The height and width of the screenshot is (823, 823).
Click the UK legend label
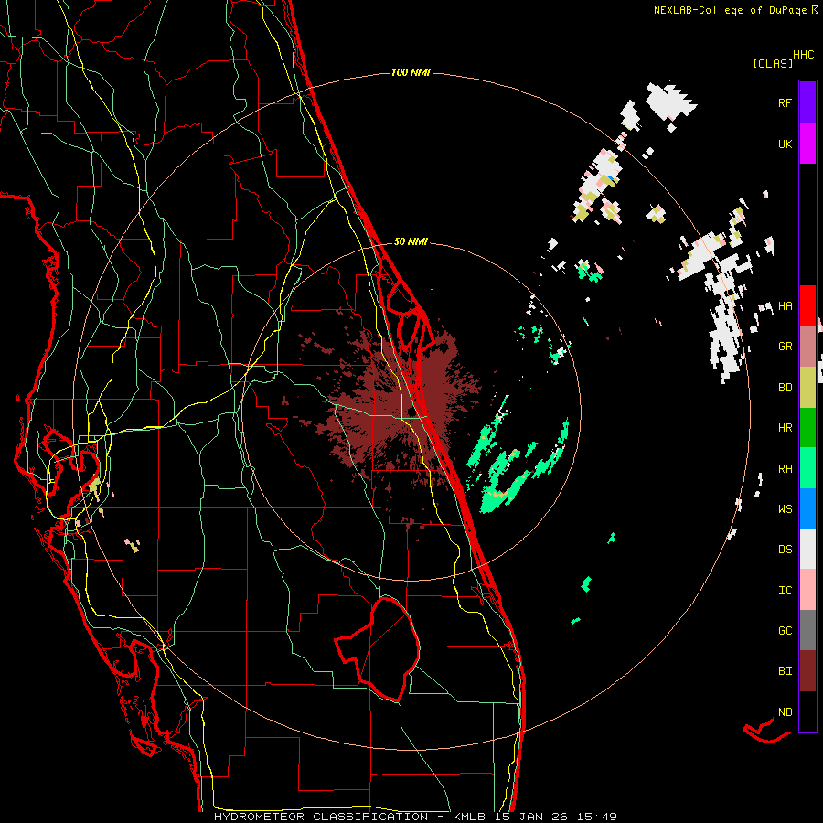tap(785, 144)
